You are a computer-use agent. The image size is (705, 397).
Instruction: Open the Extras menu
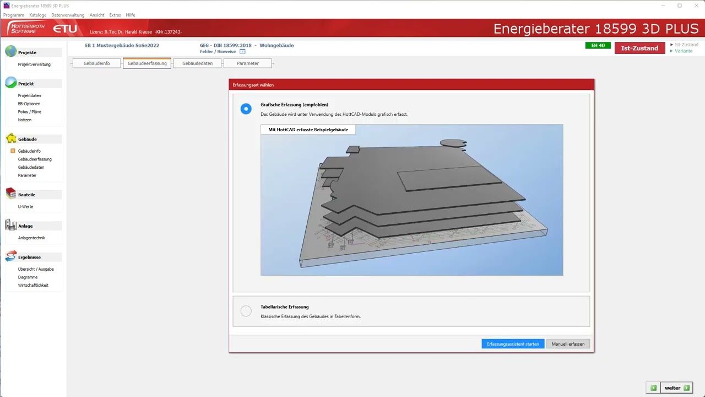115,15
